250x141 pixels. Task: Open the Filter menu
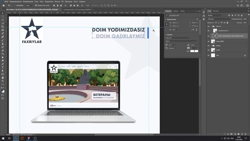pyautogui.click(x=57, y=2)
